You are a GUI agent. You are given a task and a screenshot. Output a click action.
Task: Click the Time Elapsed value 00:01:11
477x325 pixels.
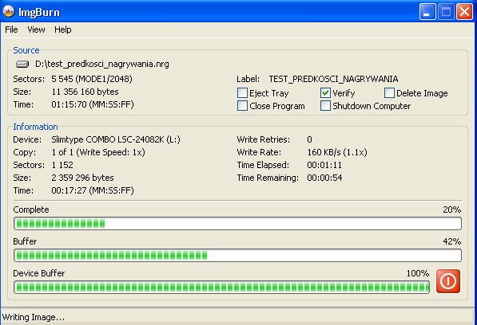coord(324,165)
